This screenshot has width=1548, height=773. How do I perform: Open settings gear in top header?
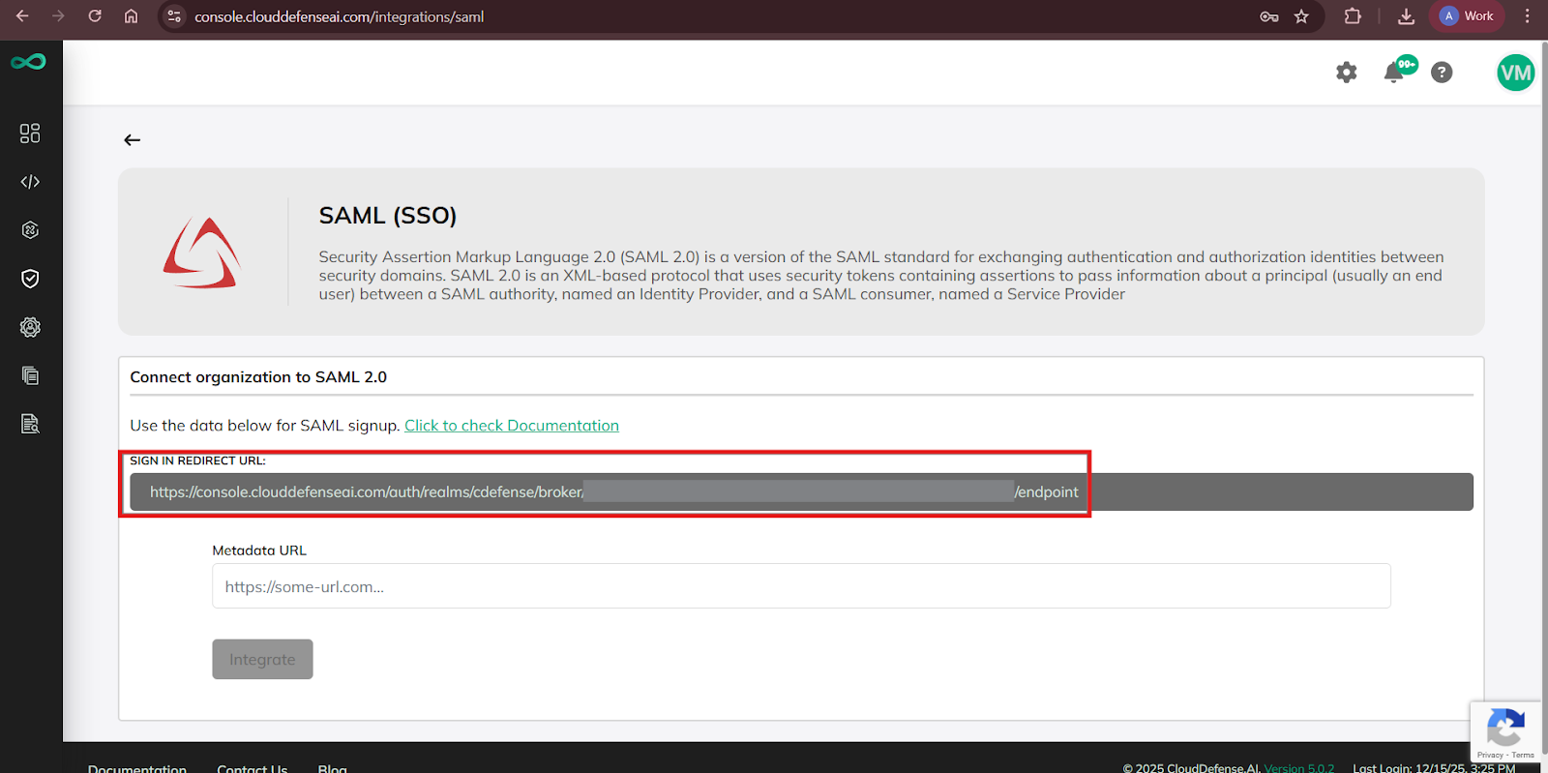[x=1347, y=73]
